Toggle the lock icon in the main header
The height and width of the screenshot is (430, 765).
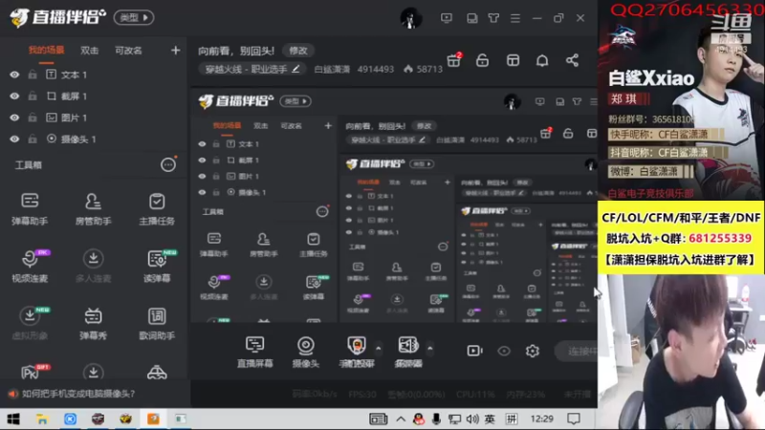coord(483,60)
